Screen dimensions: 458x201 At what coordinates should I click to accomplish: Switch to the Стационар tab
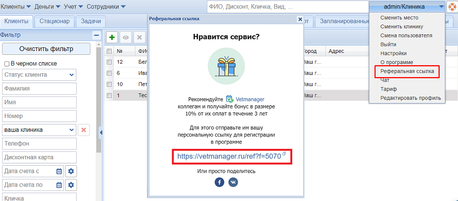point(54,21)
